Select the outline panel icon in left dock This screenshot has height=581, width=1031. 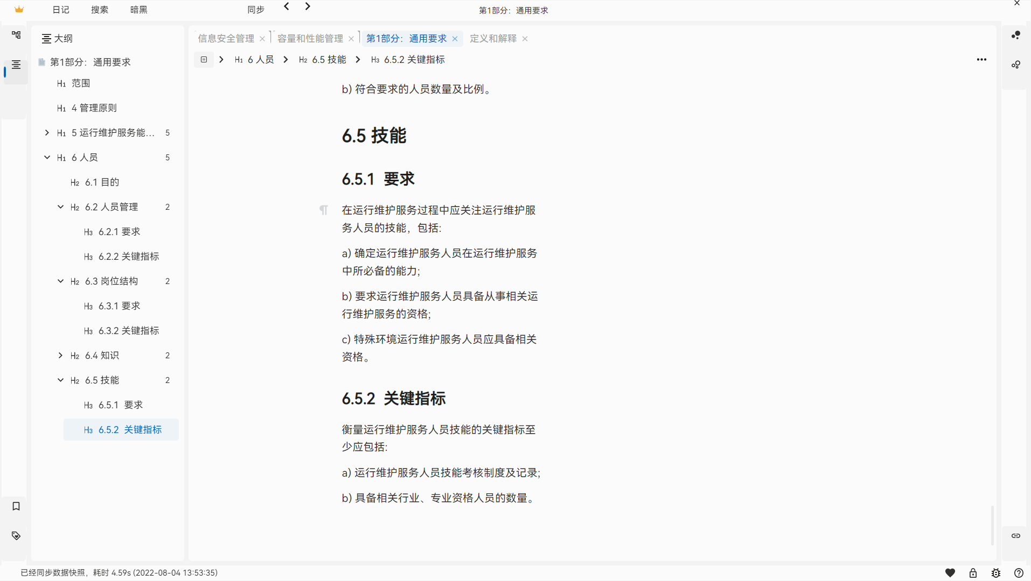tap(16, 65)
